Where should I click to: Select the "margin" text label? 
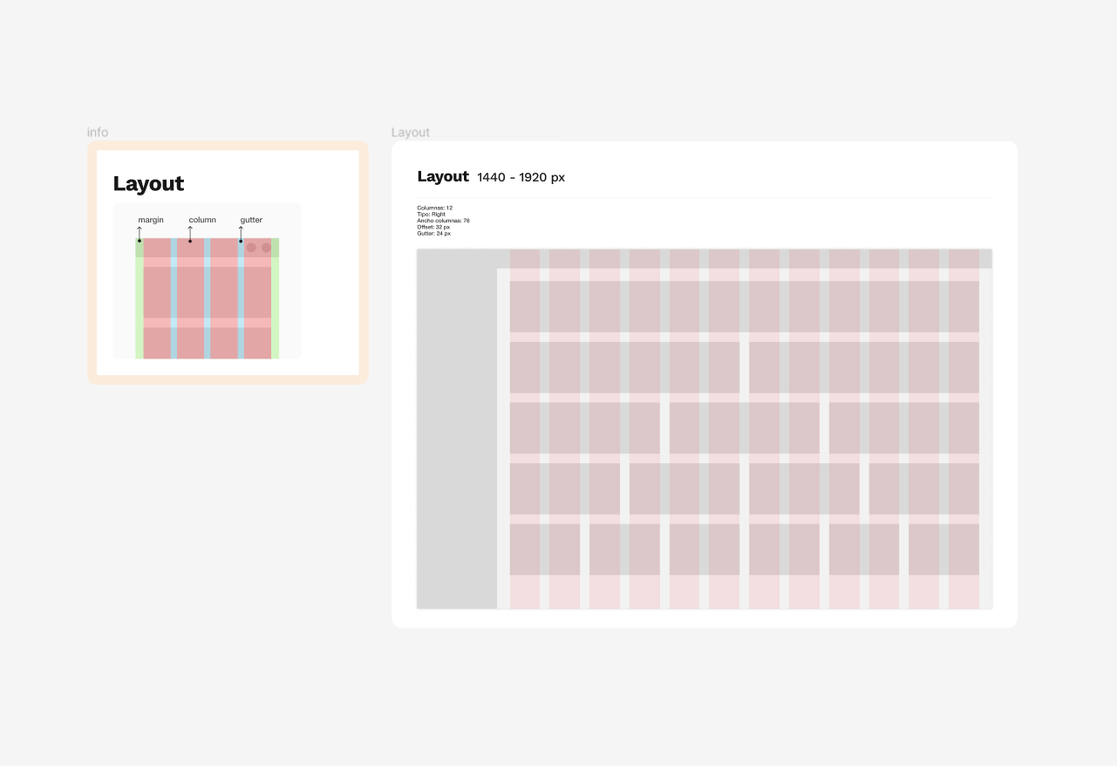(151, 220)
